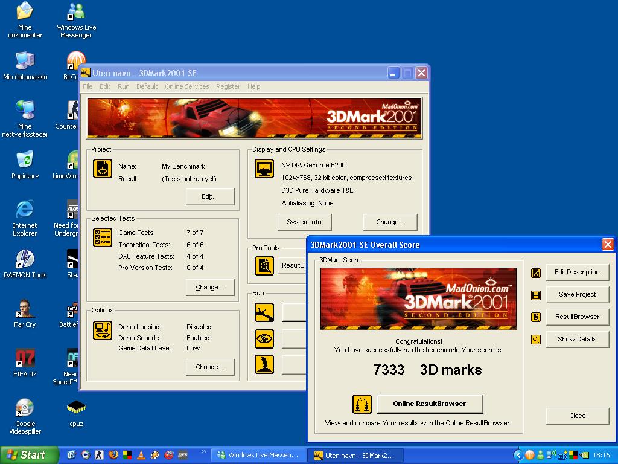Click Game Detail Level value Low

[193, 349]
